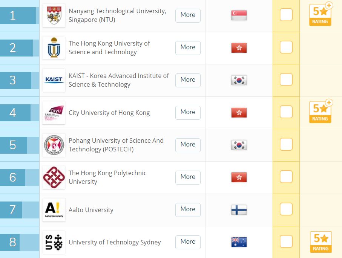Click the Australia flag icon
The image size is (342, 258).
pos(239,242)
